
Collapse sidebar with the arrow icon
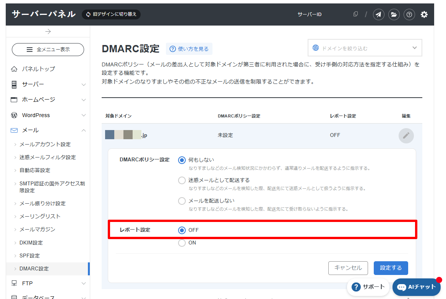pos(48,32)
